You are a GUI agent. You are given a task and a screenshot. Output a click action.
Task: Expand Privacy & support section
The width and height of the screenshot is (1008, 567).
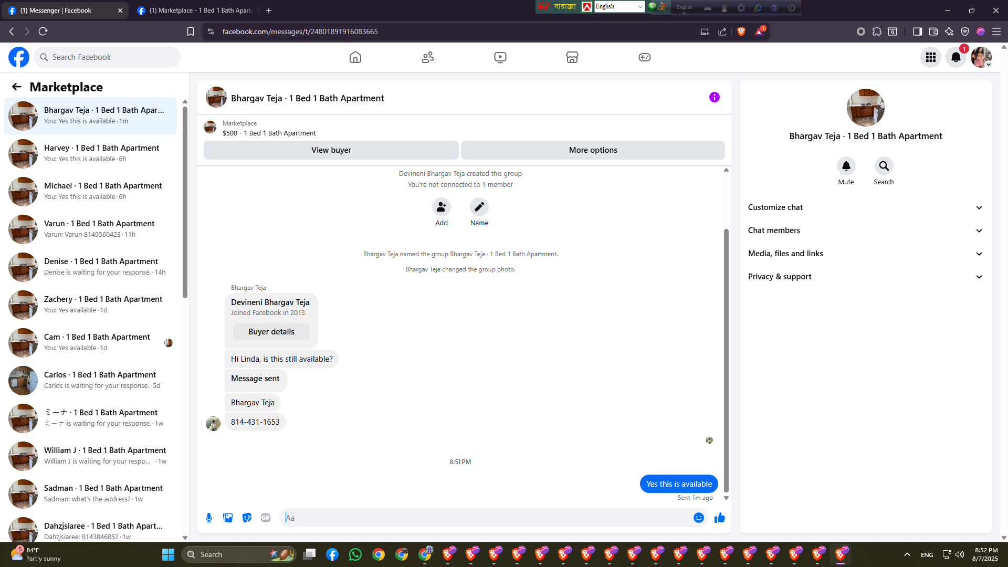point(865,277)
